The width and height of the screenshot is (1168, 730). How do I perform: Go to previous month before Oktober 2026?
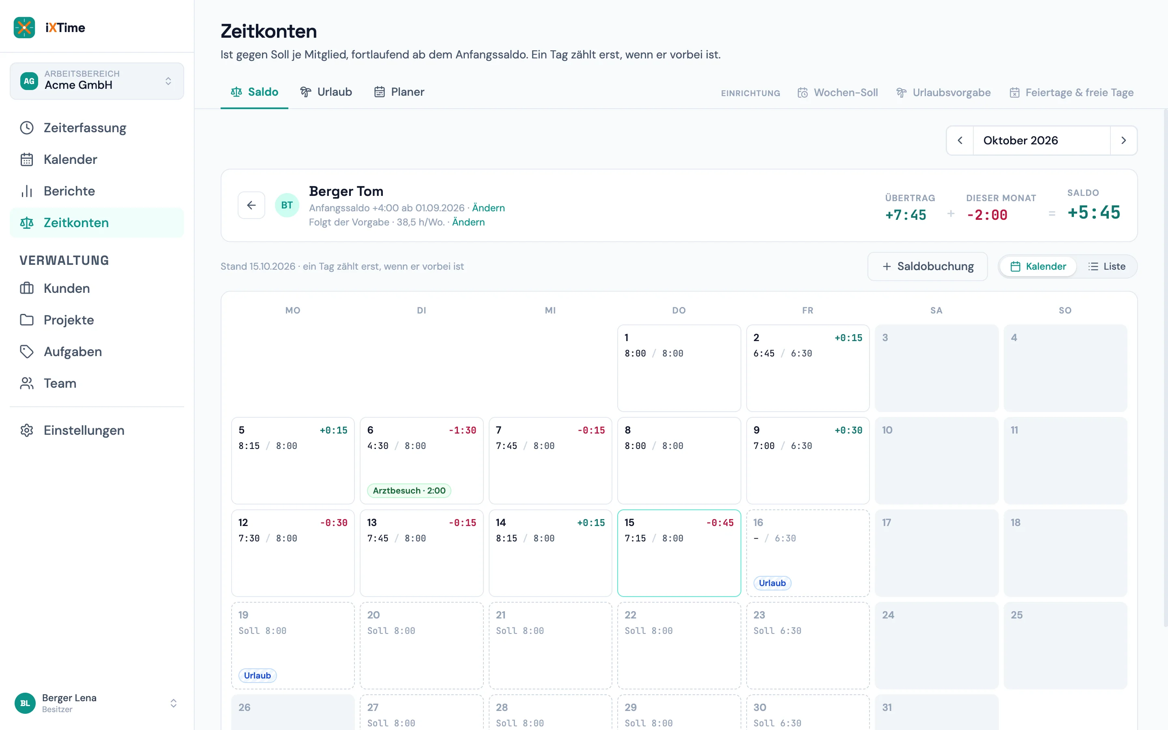960,140
